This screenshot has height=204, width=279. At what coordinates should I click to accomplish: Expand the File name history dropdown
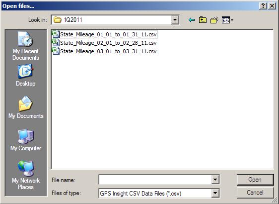click(x=215, y=180)
